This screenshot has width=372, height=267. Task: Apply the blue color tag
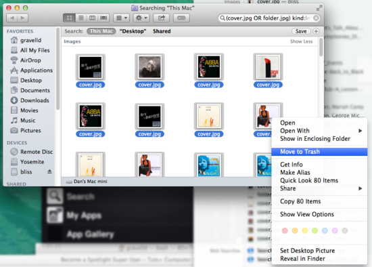(325, 230)
